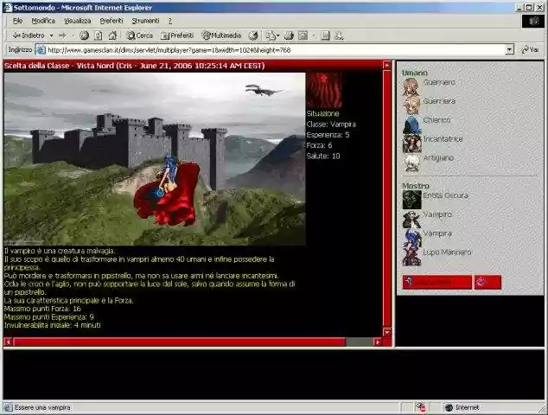Select the Lupo Mannaro monster icon
Viewport: 548px width, 415px height.
click(411, 257)
